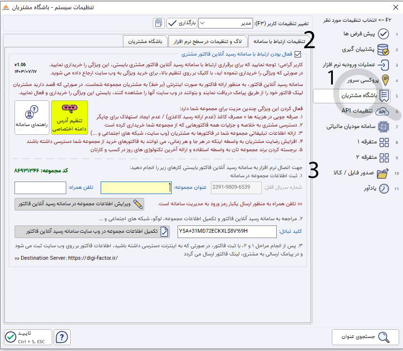Click the تلفن همراه mobile input field
This screenshot has height=351, width=403.
40,188
